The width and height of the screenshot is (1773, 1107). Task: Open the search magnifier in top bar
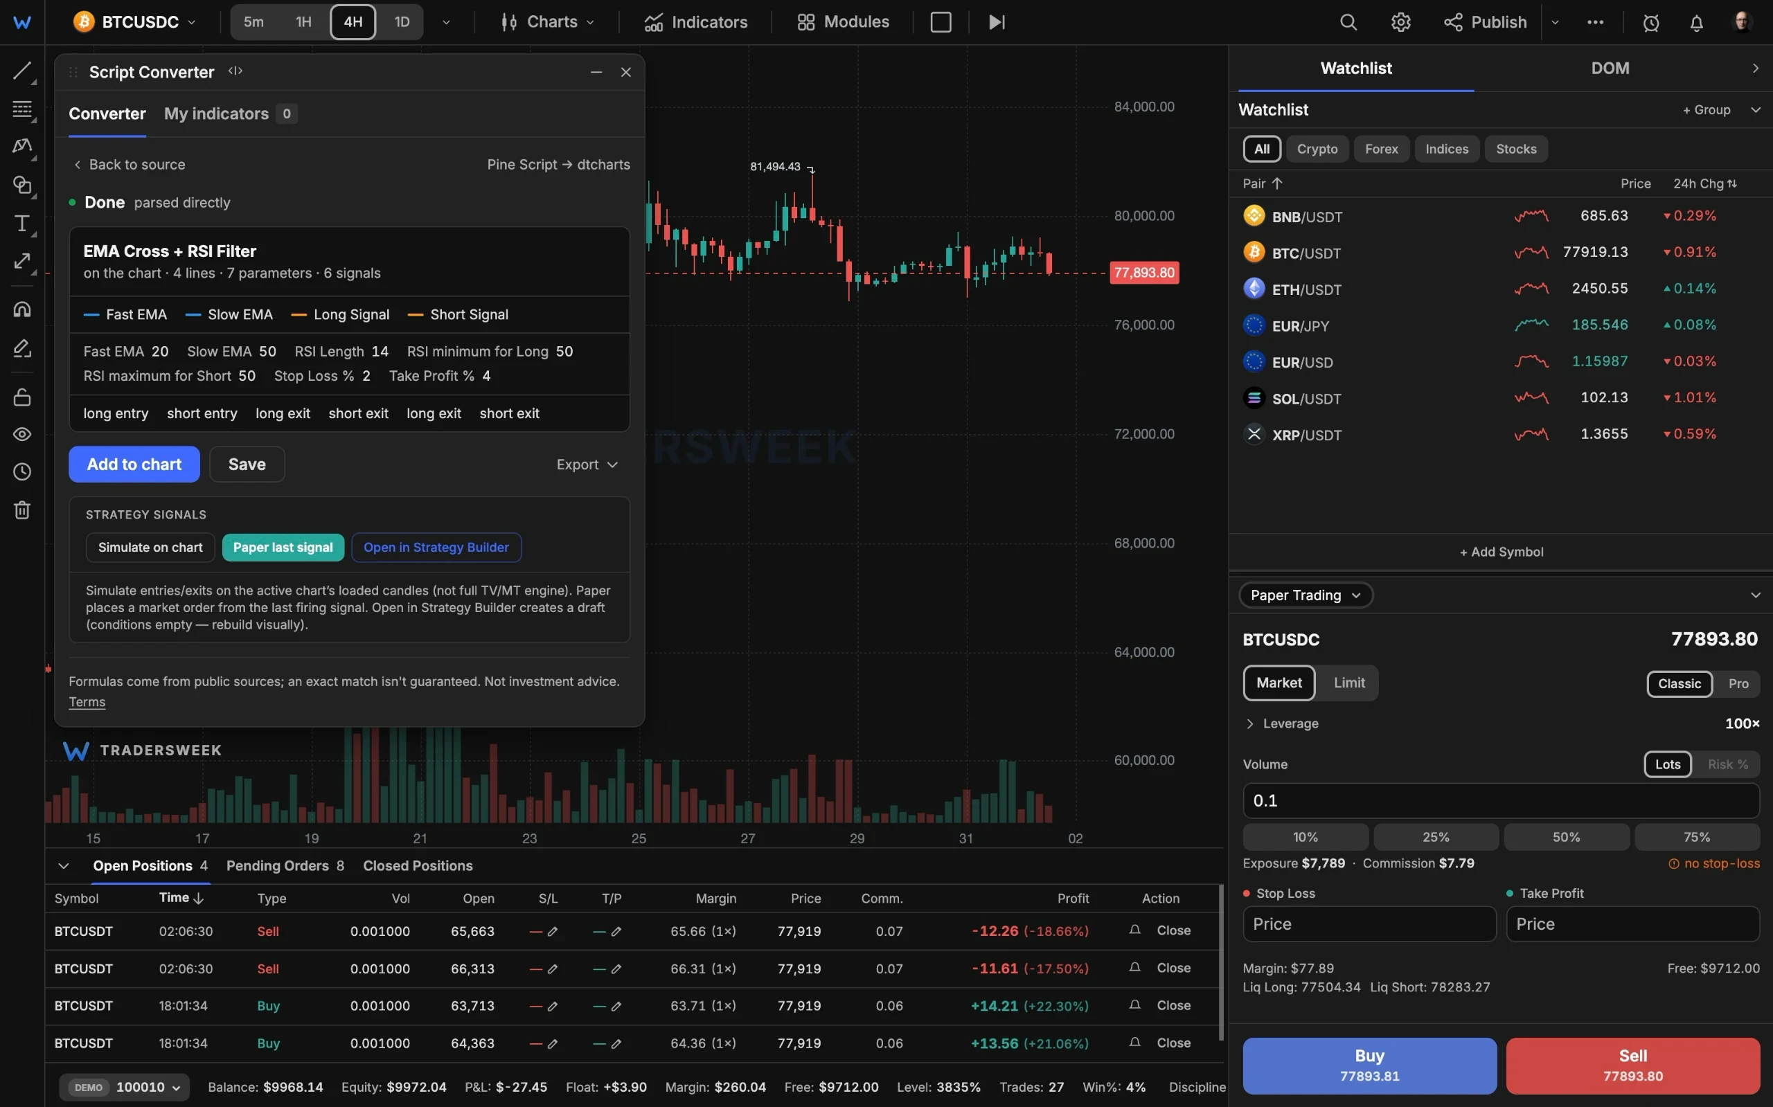[x=1348, y=22]
